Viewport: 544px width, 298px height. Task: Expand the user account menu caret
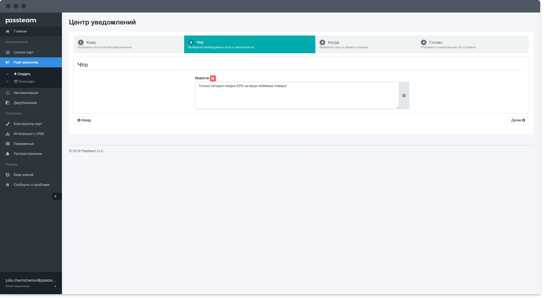tap(55, 286)
